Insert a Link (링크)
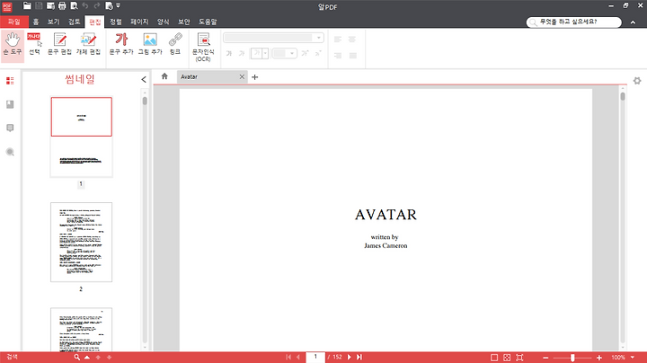Image resolution: width=647 pixels, height=363 pixels. (175, 44)
